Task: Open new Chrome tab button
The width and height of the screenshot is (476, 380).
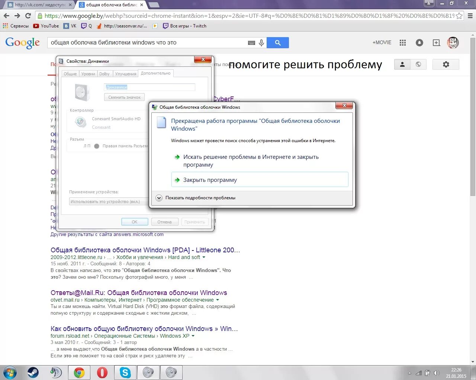Action: coord(154,5)
